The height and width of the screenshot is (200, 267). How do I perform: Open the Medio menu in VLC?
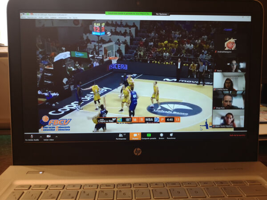pyautogui.click(x=23, y=17)
